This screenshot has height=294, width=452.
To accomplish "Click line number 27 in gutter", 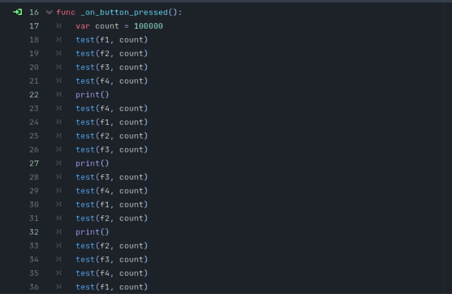I will coord(34,164).
